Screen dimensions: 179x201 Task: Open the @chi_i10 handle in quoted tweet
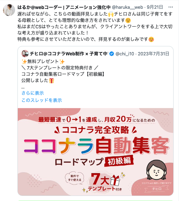tap(125, 54)
